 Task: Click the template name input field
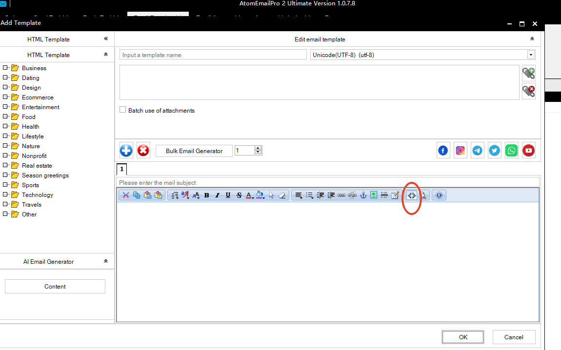[x=213, y=55]
